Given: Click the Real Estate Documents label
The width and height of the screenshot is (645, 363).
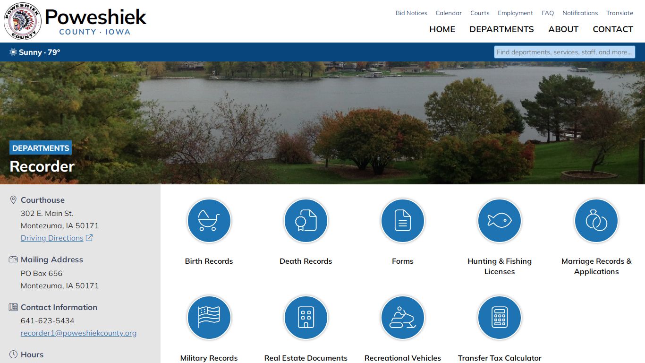Looking at the screenshot, I should pyautogui.click(x=306, y=358).
